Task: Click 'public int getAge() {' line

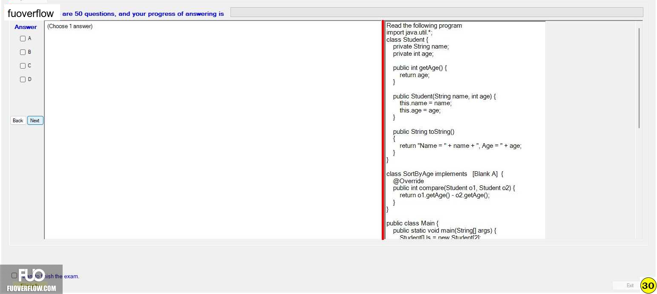Action: (x=420, y=68)
